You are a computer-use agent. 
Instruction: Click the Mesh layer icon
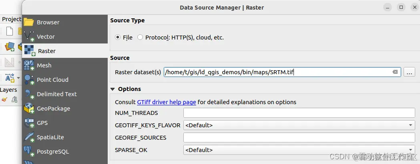[29, 65]
